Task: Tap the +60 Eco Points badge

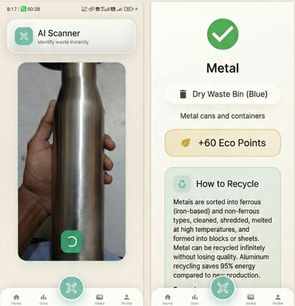Action: tap(223, 143)
